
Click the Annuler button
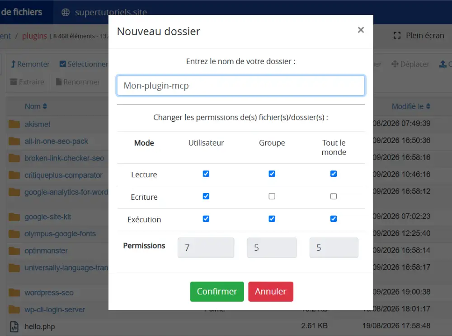(270, 291)
